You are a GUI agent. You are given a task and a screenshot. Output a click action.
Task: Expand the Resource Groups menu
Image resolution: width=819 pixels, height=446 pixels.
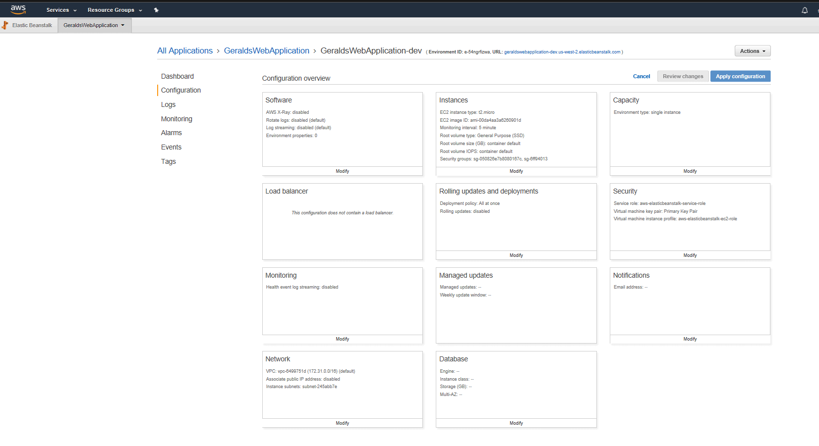(115, 10)
